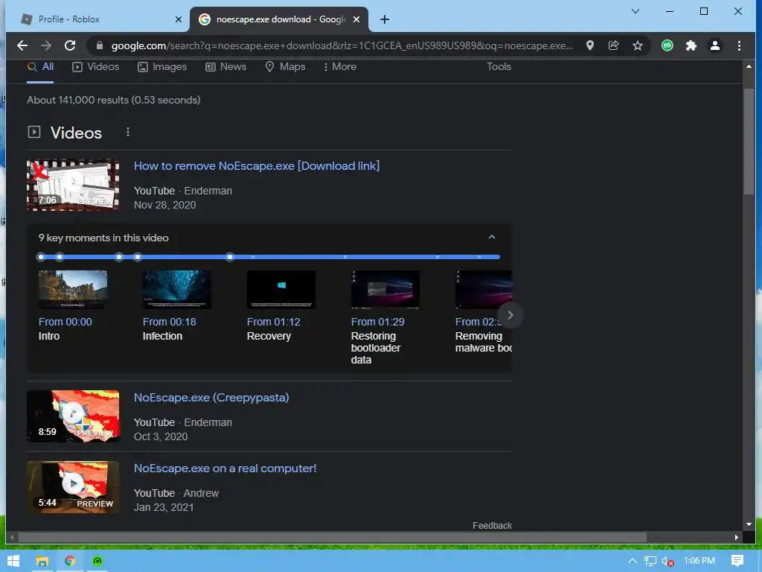Viewport: 762px width, 572px height.
Task: Open the green extension icon in toolbar
Action: click(x=667, y=45)
